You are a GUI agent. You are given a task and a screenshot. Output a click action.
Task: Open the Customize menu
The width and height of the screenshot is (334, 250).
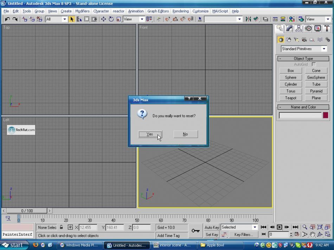(x=200, y=11)
